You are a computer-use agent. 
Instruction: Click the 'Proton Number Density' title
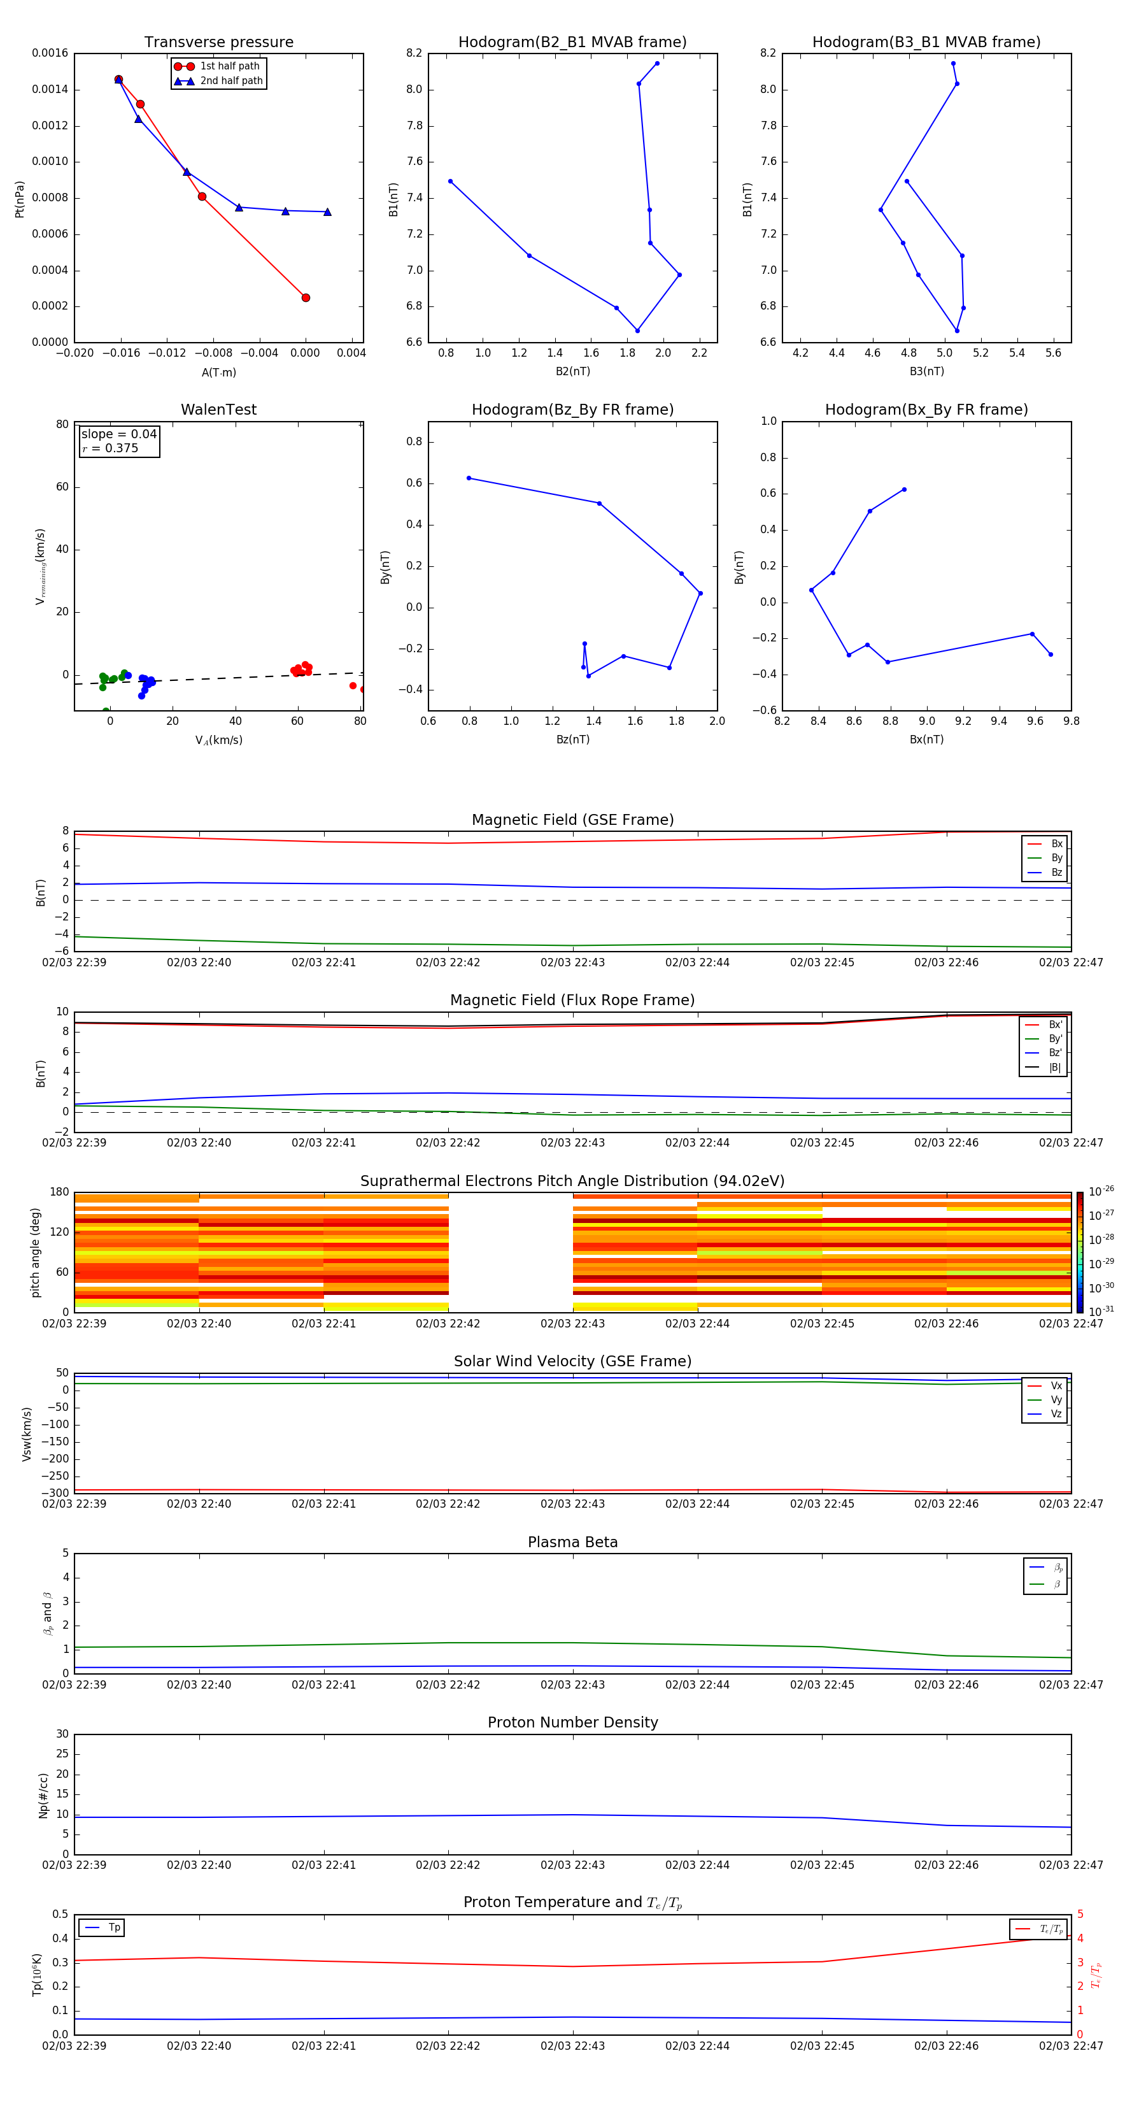point(572,1722)
